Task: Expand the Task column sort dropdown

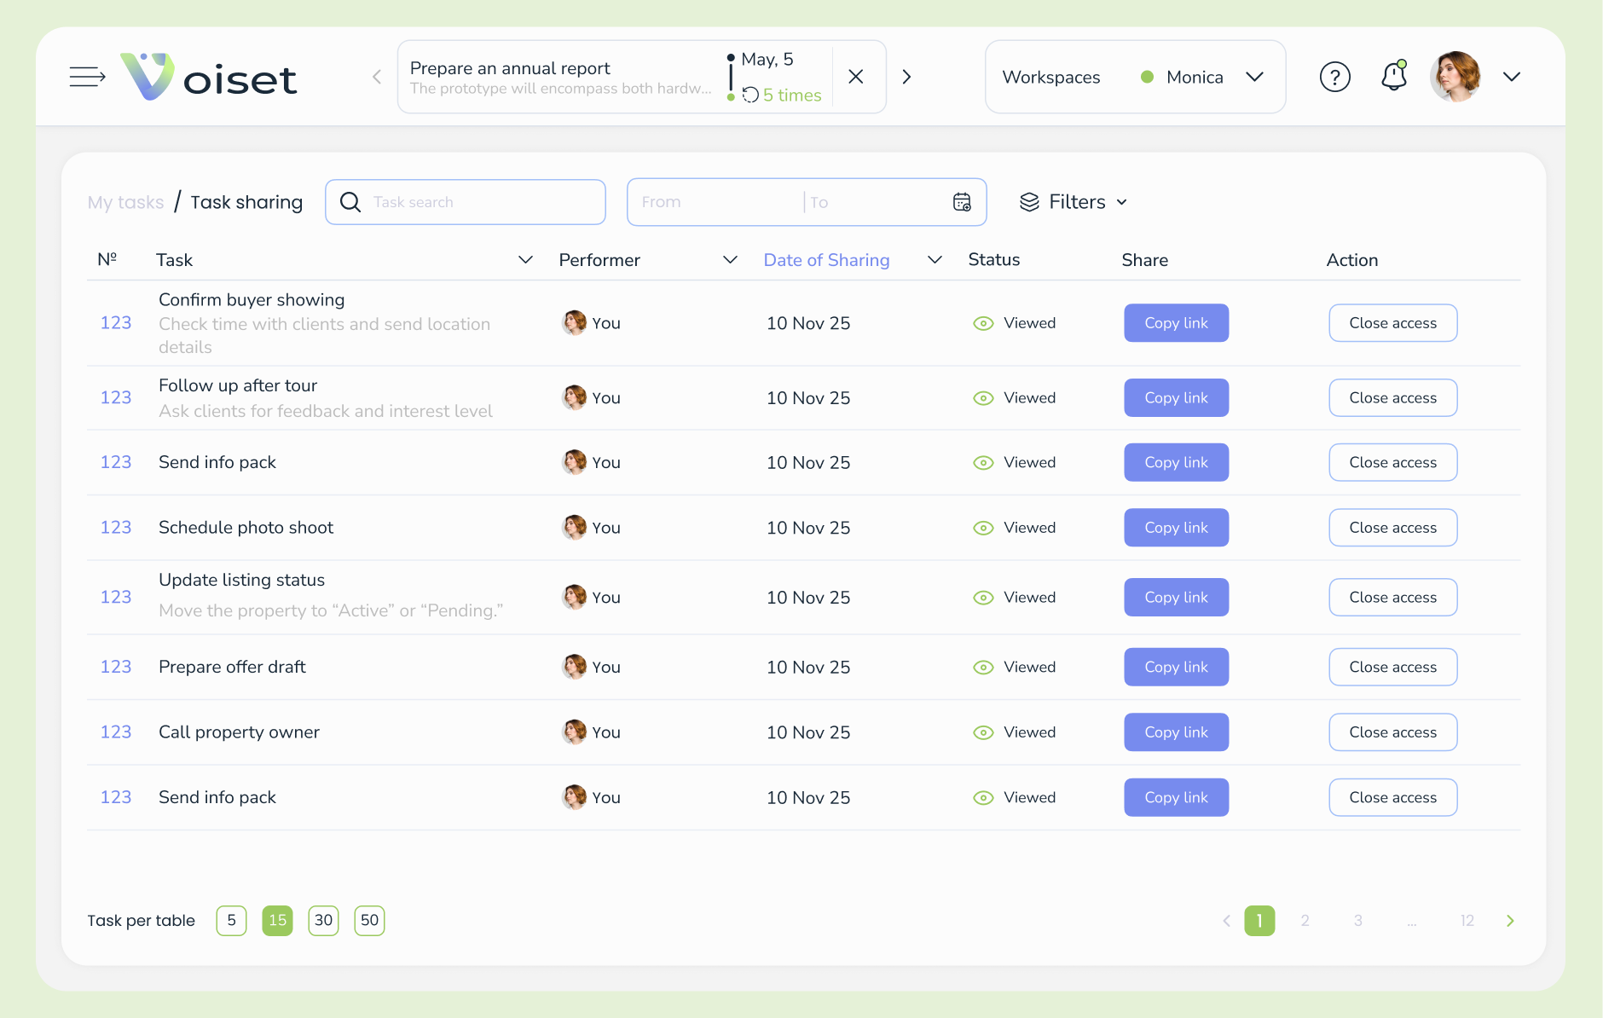Action: pos(525,260)
